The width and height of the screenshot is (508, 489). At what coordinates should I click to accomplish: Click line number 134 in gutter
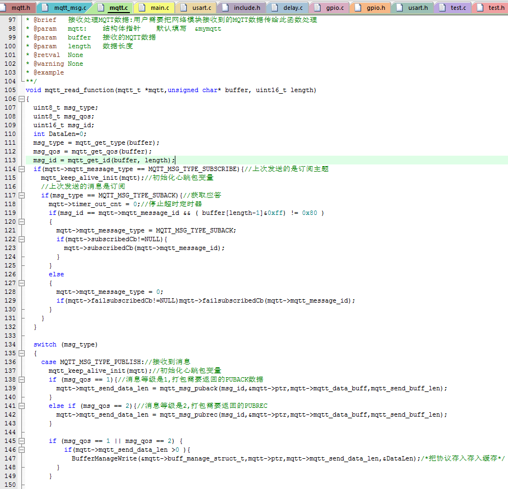tap(10, 344)
